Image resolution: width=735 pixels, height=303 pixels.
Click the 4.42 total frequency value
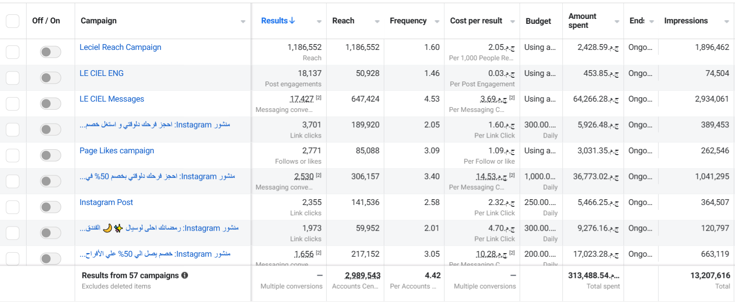coord(433,276)
